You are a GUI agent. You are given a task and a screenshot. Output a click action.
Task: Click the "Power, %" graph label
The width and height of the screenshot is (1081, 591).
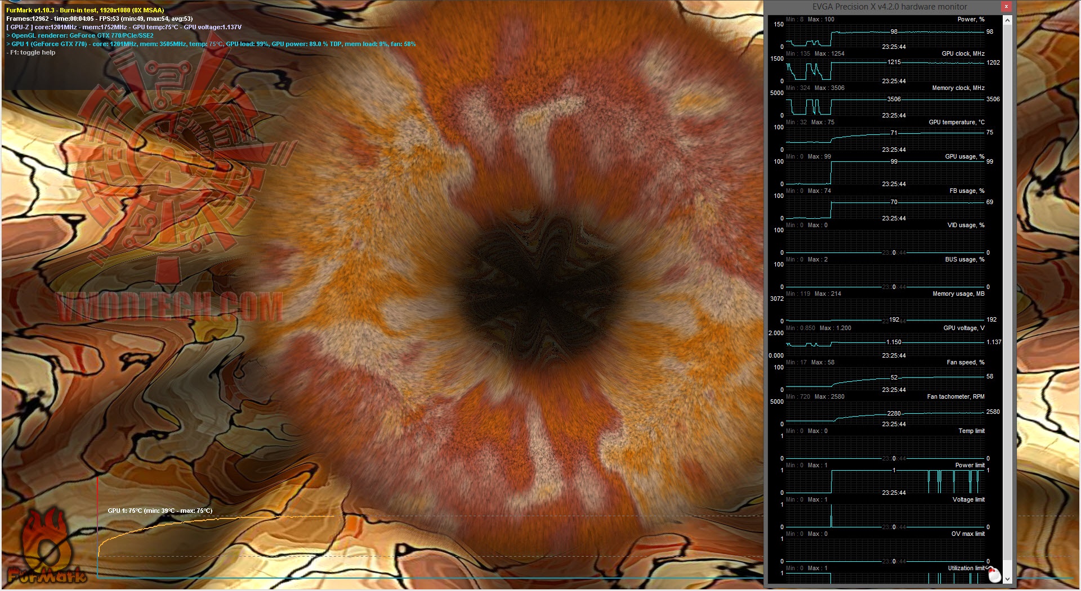(971, 19)
